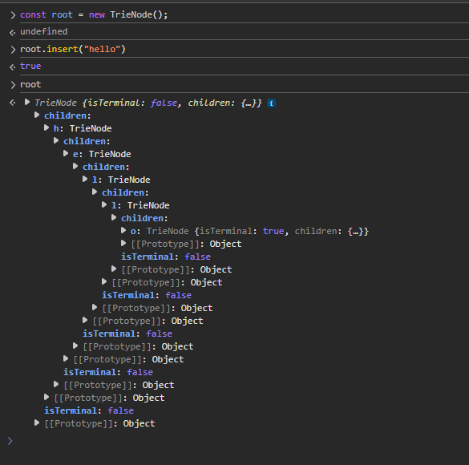
Task: Expand the "o: TrieNode {isTerminal: true" entry
Action: 123,231
